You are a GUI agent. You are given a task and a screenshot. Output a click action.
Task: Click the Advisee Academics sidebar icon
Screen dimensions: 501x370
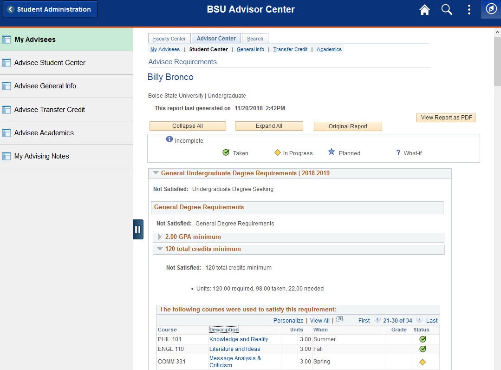point(7,133)
